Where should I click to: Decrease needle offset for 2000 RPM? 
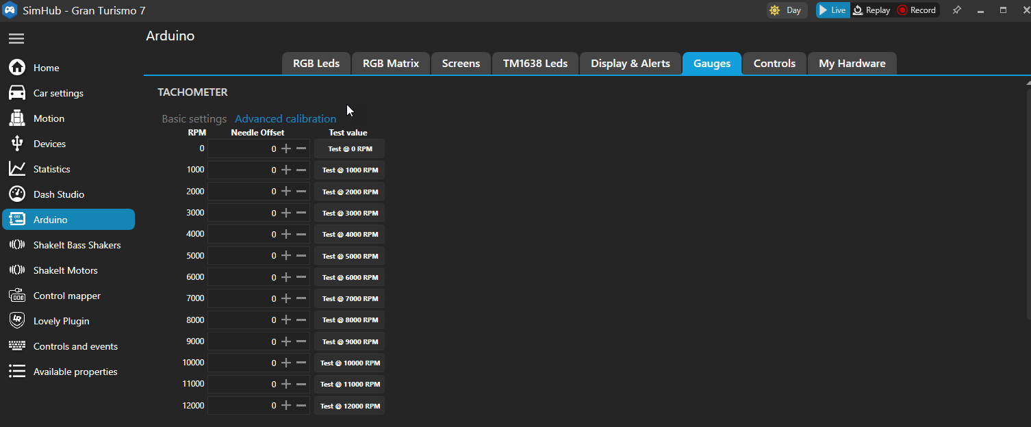(301, 192)
